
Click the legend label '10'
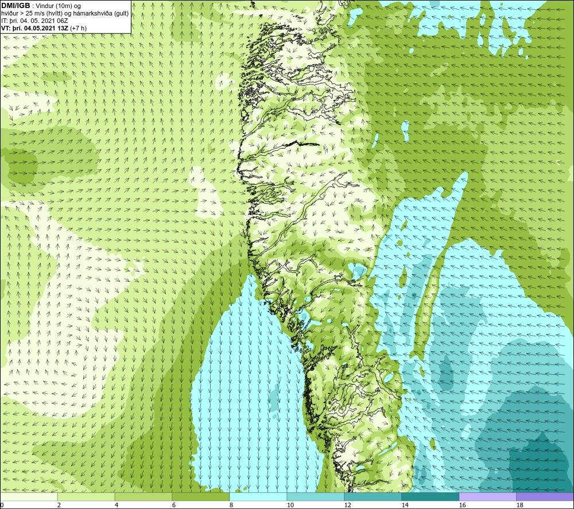290,506
